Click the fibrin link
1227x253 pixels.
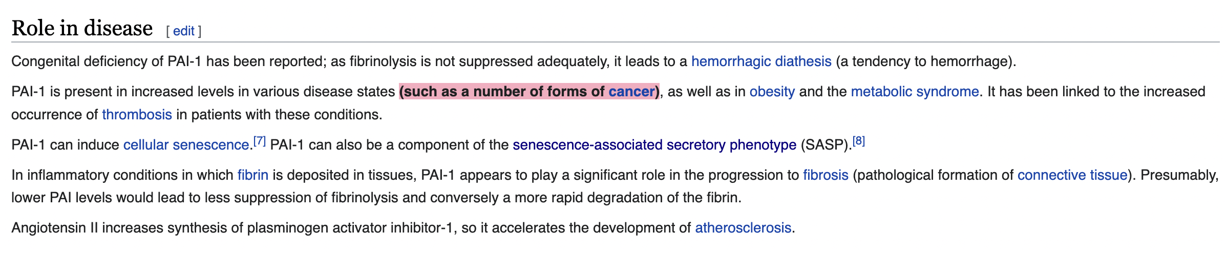point(252,175)
